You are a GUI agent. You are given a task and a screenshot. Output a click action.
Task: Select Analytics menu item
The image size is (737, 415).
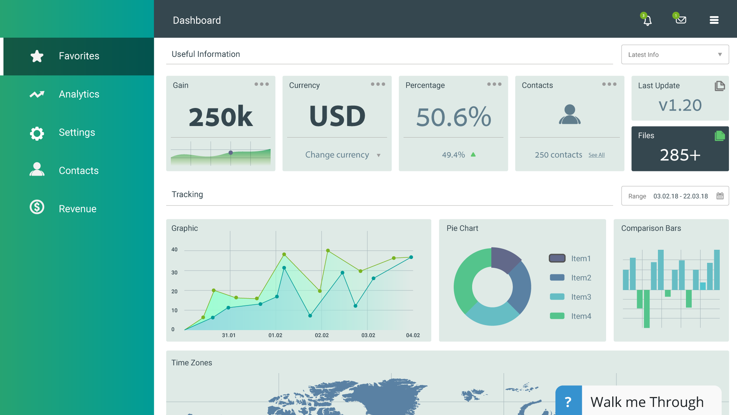point(77,94)
